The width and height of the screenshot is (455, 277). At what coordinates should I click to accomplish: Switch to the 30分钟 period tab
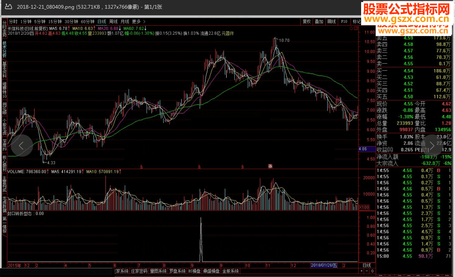(71, 21)
